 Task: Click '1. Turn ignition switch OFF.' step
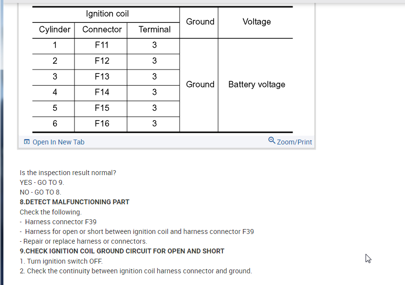pos(61,261)
